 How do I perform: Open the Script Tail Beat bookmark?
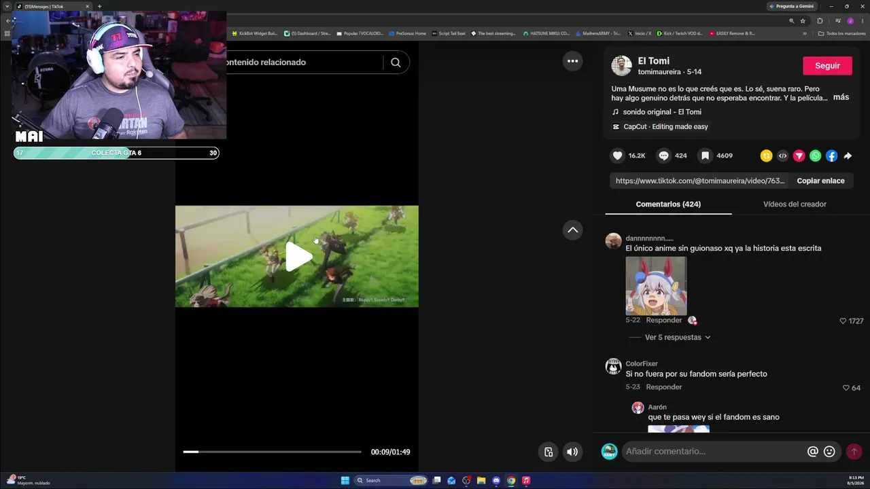click(x=449, y=33)
